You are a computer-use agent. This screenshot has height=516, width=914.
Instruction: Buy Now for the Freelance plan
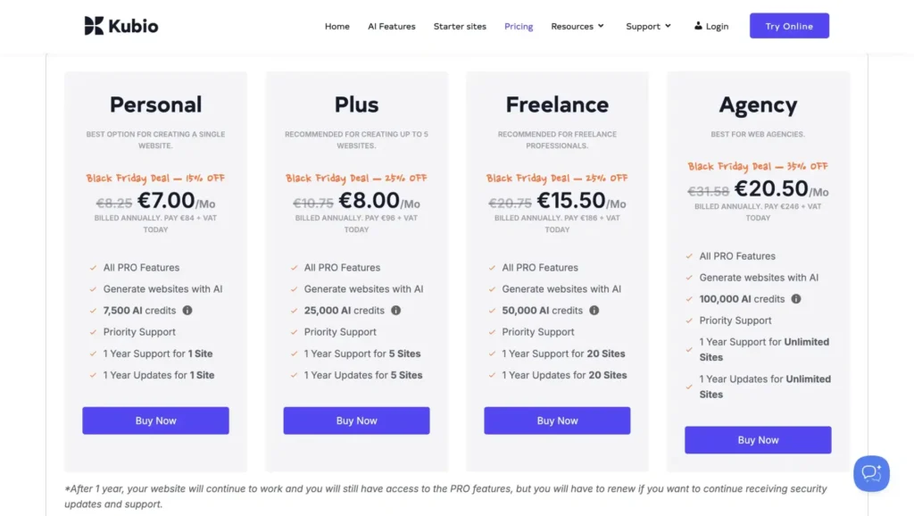tap(557, 420)
